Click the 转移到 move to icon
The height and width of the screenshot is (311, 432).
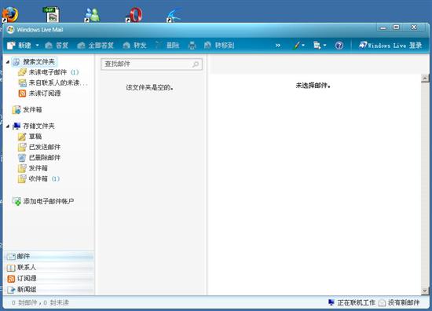coord(207,46)
